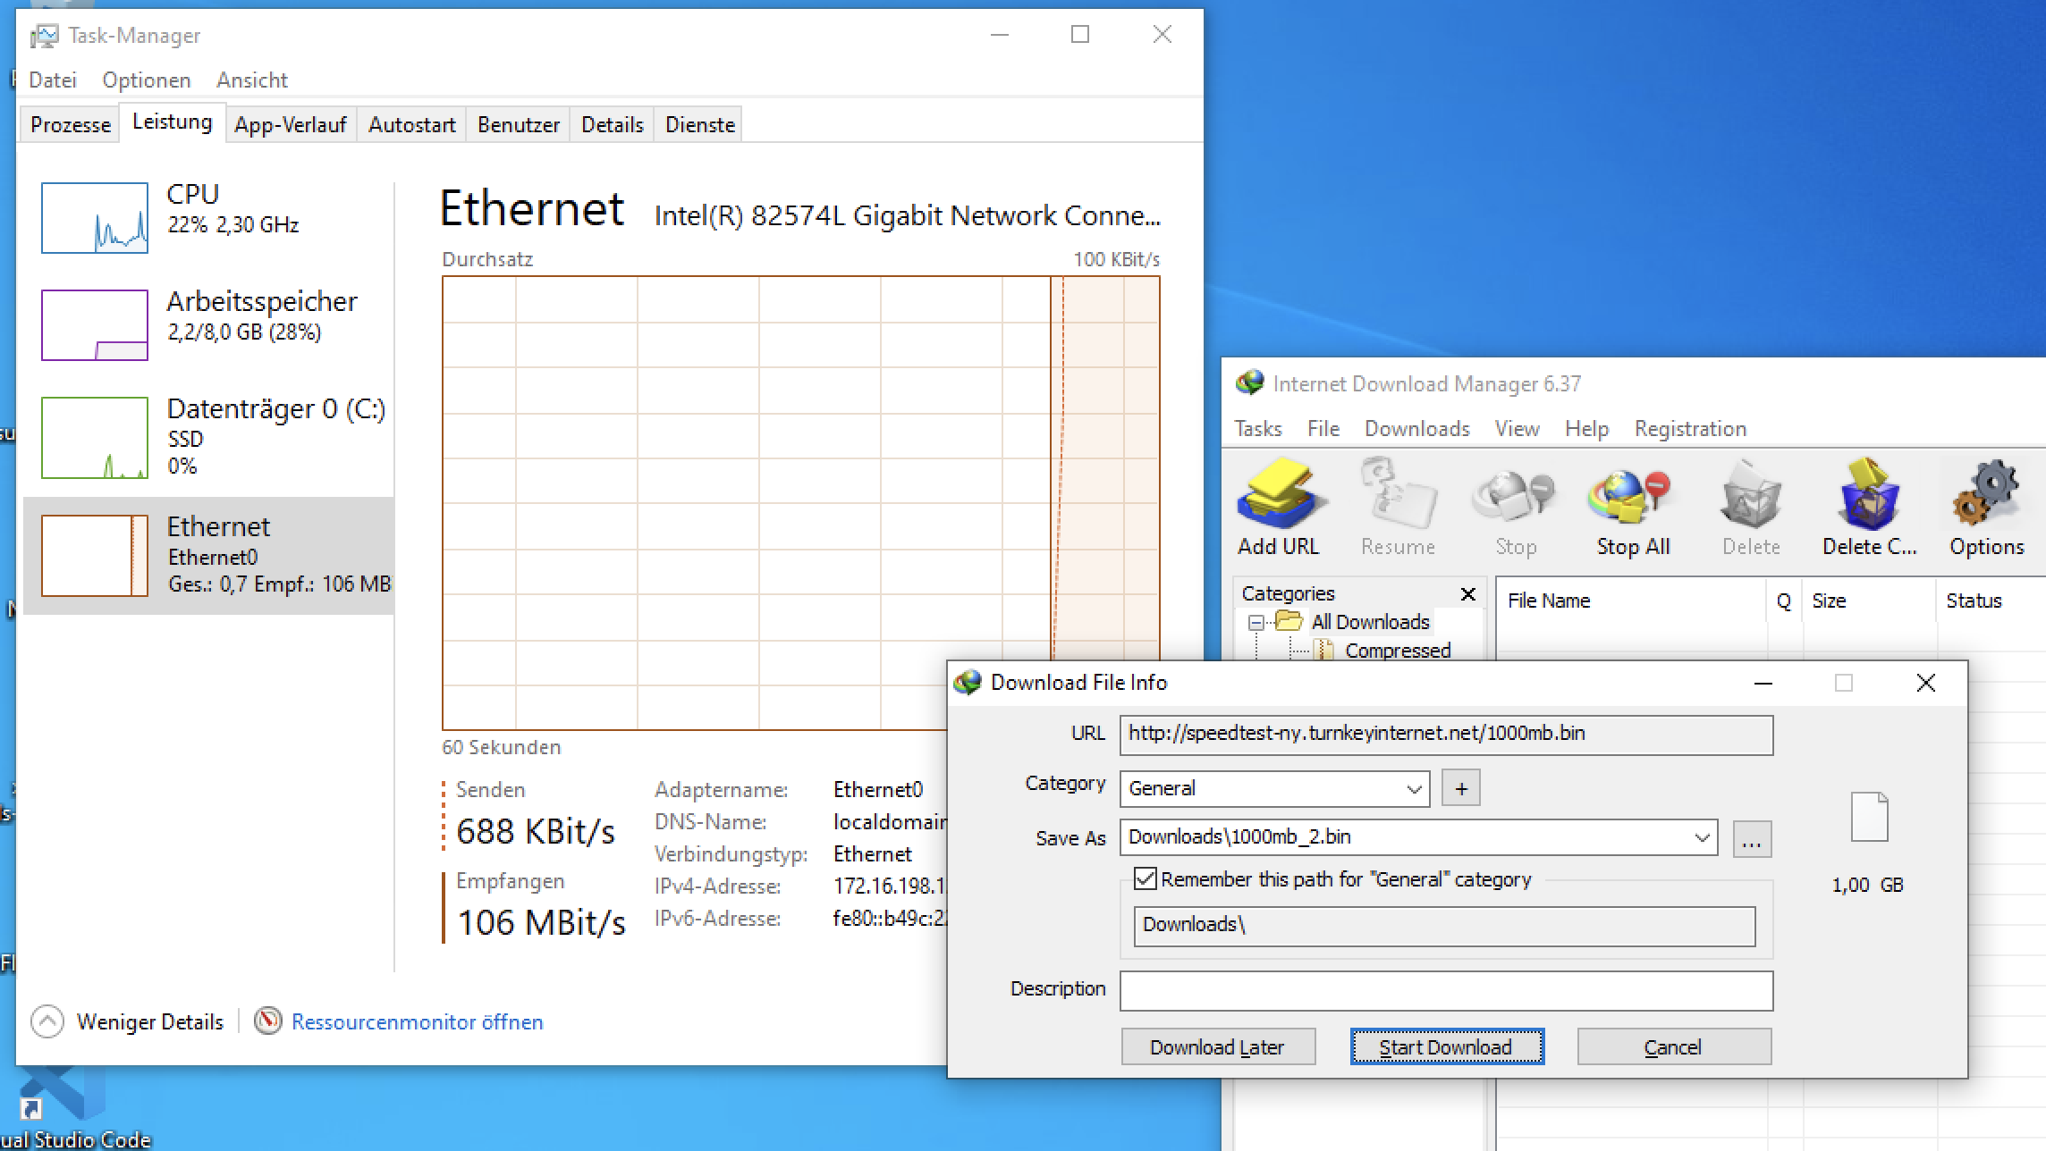The width and height of the screenshot is (2046, 1151).
Task: Open the Category dropdown showing General
Action: 1274,788
